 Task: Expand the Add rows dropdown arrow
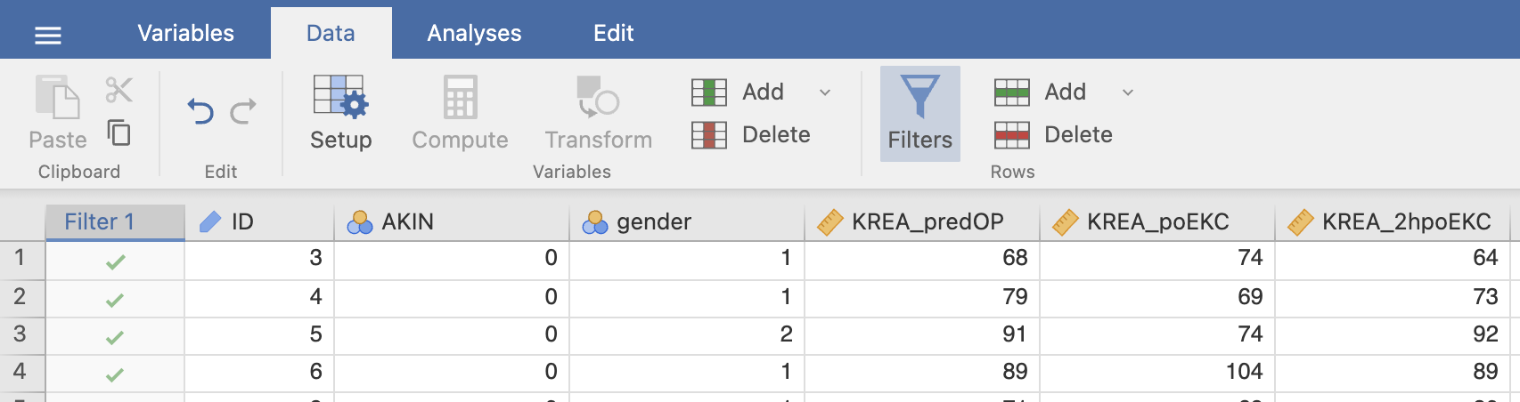click(1128, 92)
